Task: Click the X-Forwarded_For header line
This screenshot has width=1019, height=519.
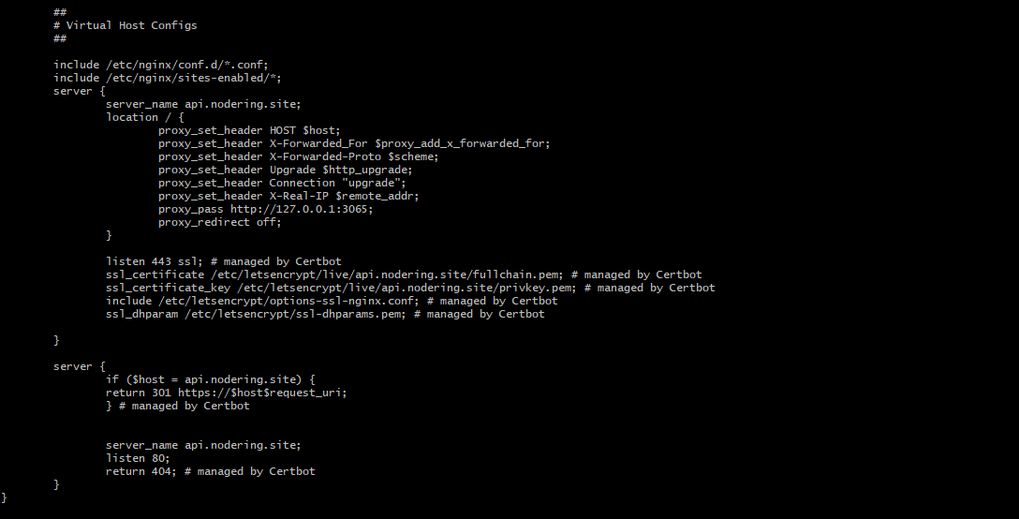Action: click(x=354, y=143)
